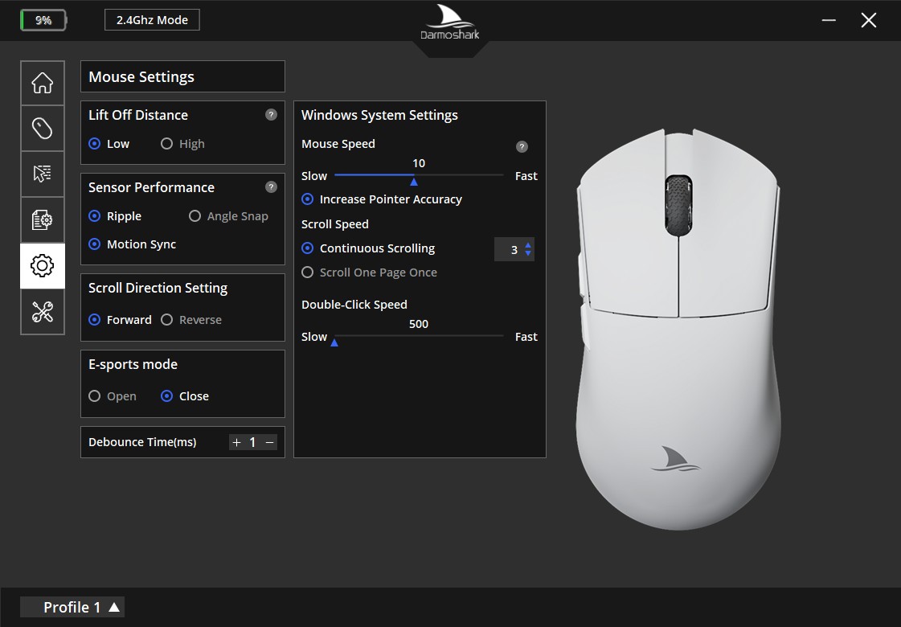The width and height of the screenshot is (901, 627).
Task: Open the cursor list sidebar icon
Action: [x=43, y=174]
